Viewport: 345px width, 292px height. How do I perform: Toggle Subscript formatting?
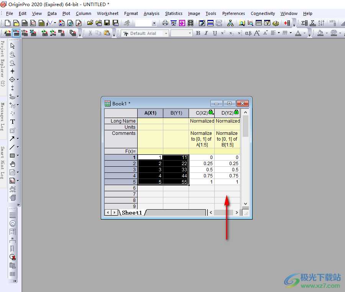click(232, 33)
